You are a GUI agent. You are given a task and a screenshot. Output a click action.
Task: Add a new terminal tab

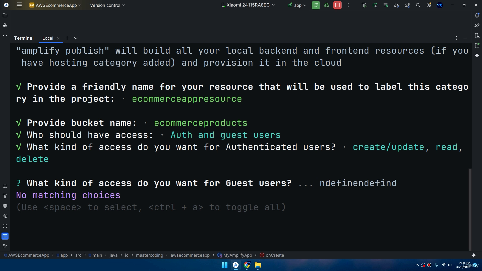tap(67, 38)
